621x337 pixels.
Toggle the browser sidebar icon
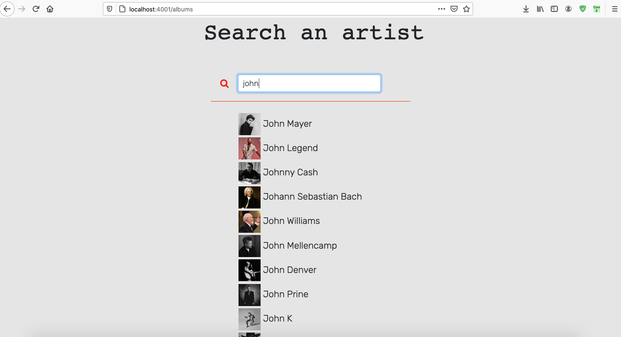click(554, 9)
